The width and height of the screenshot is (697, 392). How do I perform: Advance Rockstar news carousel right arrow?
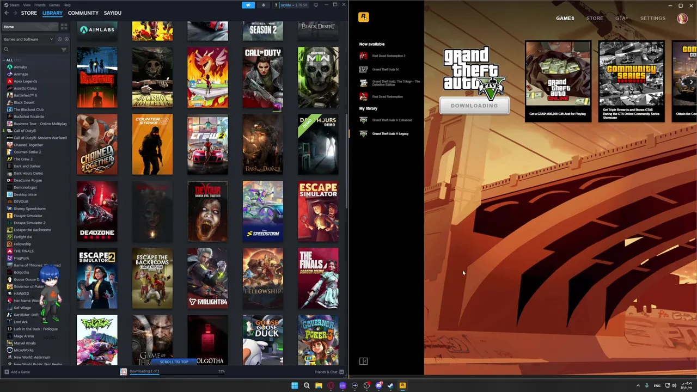click(691, 82)
